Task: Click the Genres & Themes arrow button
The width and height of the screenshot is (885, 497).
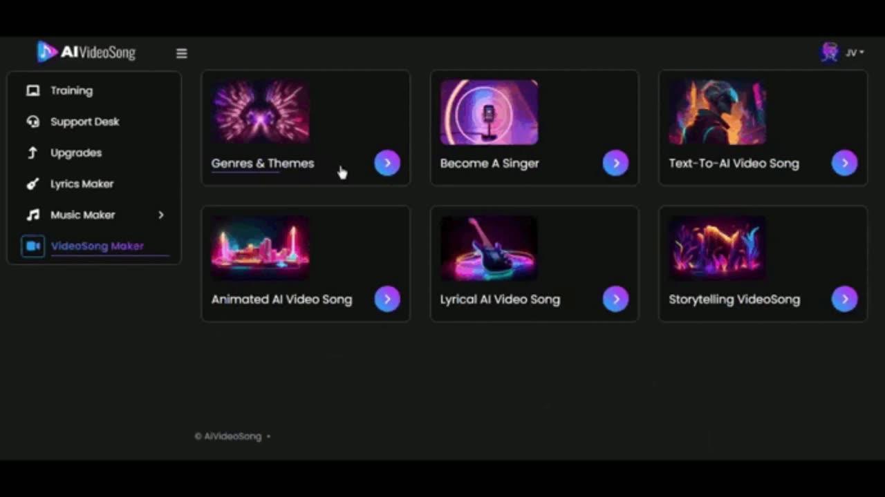Action: 387,163
